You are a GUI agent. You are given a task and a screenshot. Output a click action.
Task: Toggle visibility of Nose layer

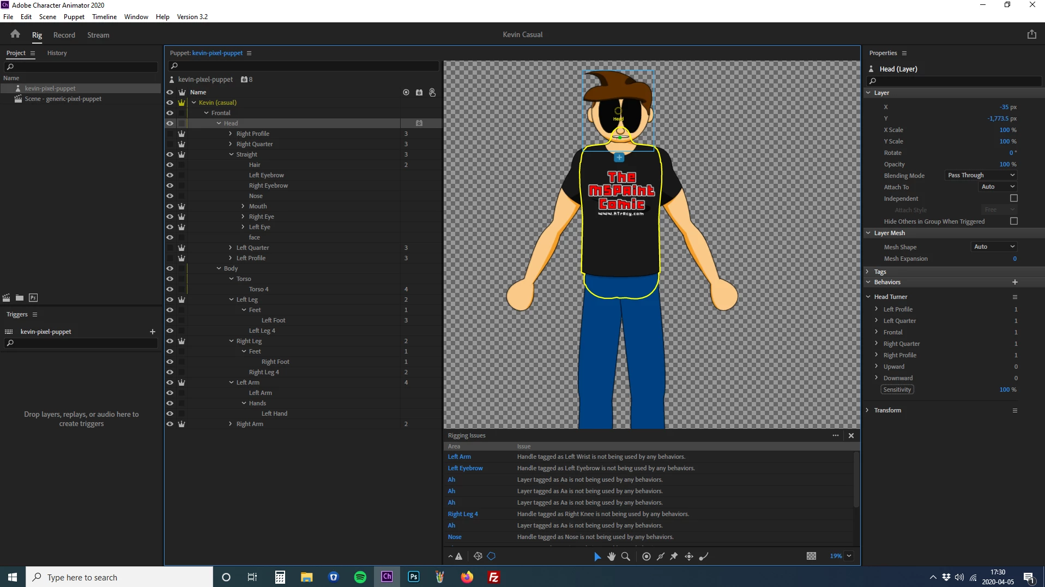(x=170, y=196)
